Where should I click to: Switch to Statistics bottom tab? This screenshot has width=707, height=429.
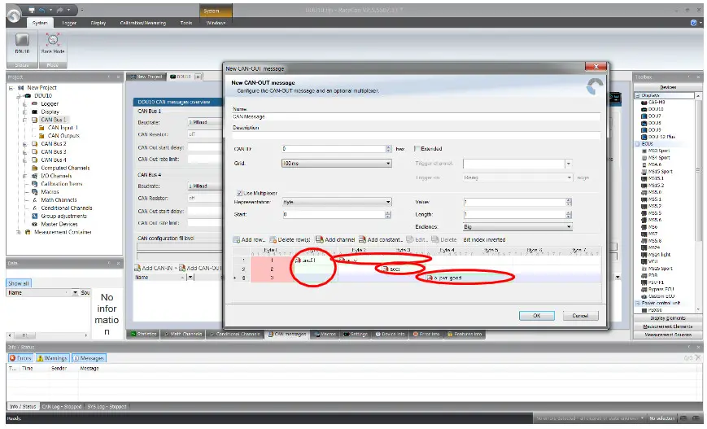[x=143, y=335]
